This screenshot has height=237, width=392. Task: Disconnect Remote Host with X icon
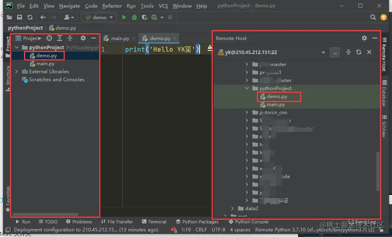369,52
